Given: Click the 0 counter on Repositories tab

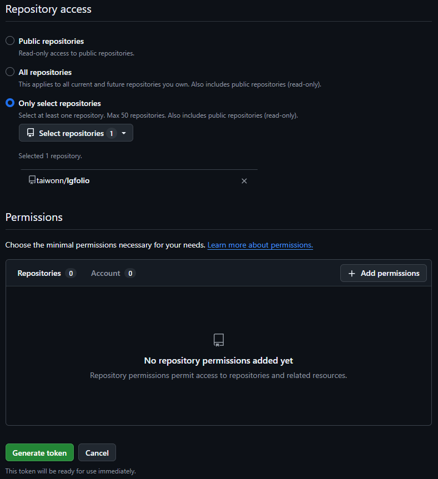Looking at the screenshot, I should point(71,274).
